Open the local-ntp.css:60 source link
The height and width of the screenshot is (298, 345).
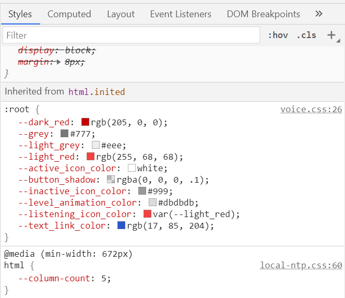[x=301, y=265]
